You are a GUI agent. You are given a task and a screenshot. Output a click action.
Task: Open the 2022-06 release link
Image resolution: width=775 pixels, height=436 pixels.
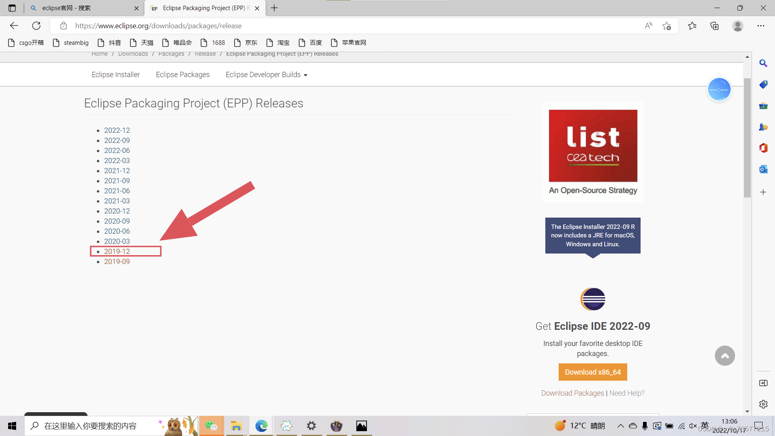click(117, 151)
